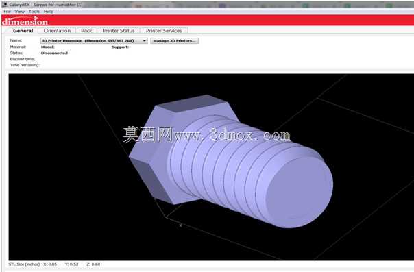The height and width of the screenshot is (272, 414).
Task: Switch to the Printer Status tab
Action: click(x=119, y=31)
